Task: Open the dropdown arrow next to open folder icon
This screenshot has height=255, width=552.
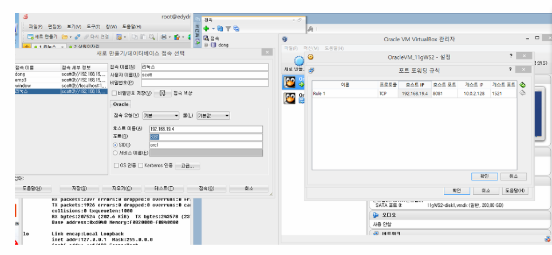Action: [x=70, y=37]
